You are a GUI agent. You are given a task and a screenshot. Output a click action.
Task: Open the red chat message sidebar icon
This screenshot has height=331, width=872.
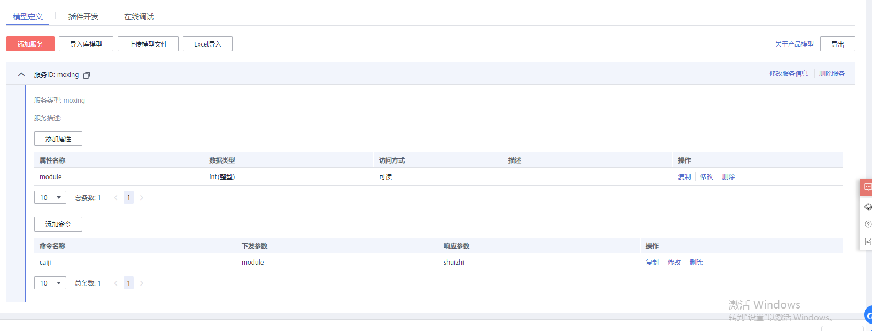(867, 187)
